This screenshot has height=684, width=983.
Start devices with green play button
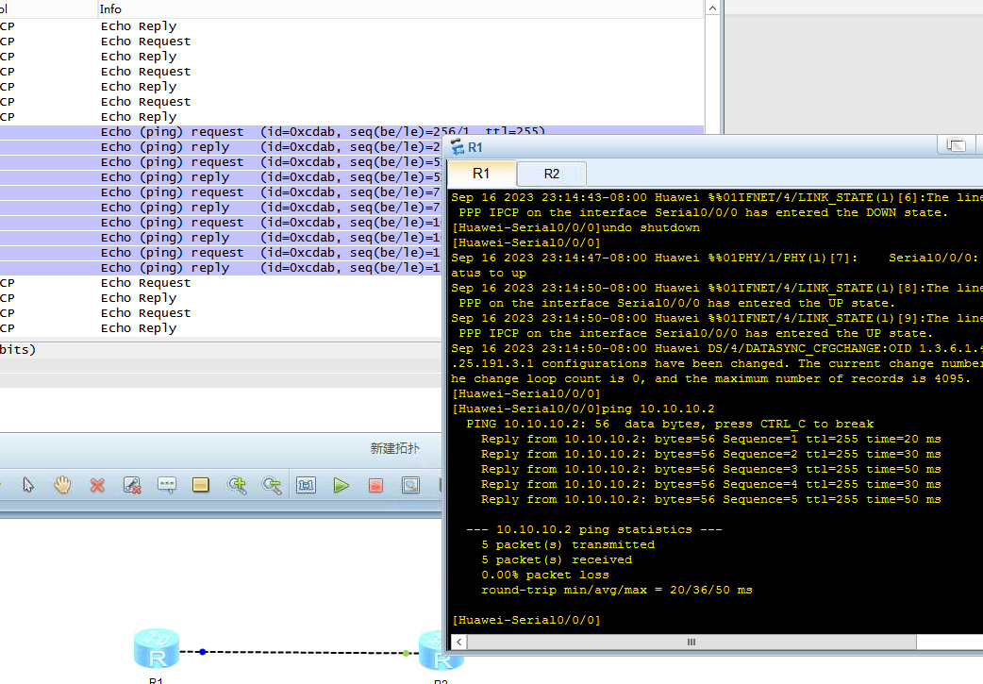pos(342,485)
